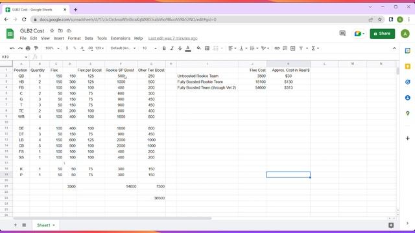Open text wrapping dropdown

(x=254, y=49)
